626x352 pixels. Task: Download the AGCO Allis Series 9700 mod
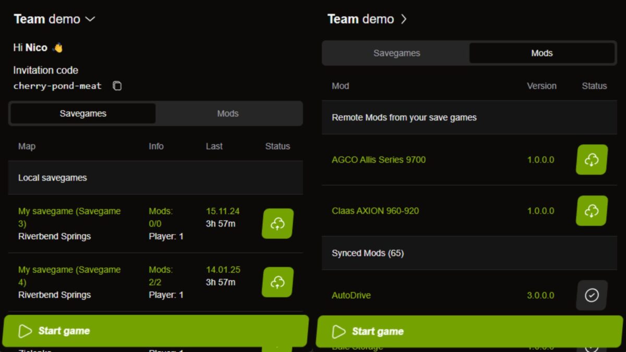591,160
